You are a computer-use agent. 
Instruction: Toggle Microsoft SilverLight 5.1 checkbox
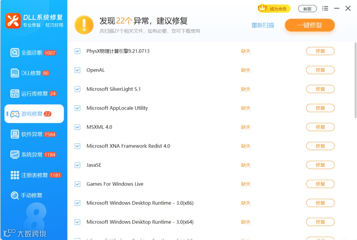(x=77, y=89)
